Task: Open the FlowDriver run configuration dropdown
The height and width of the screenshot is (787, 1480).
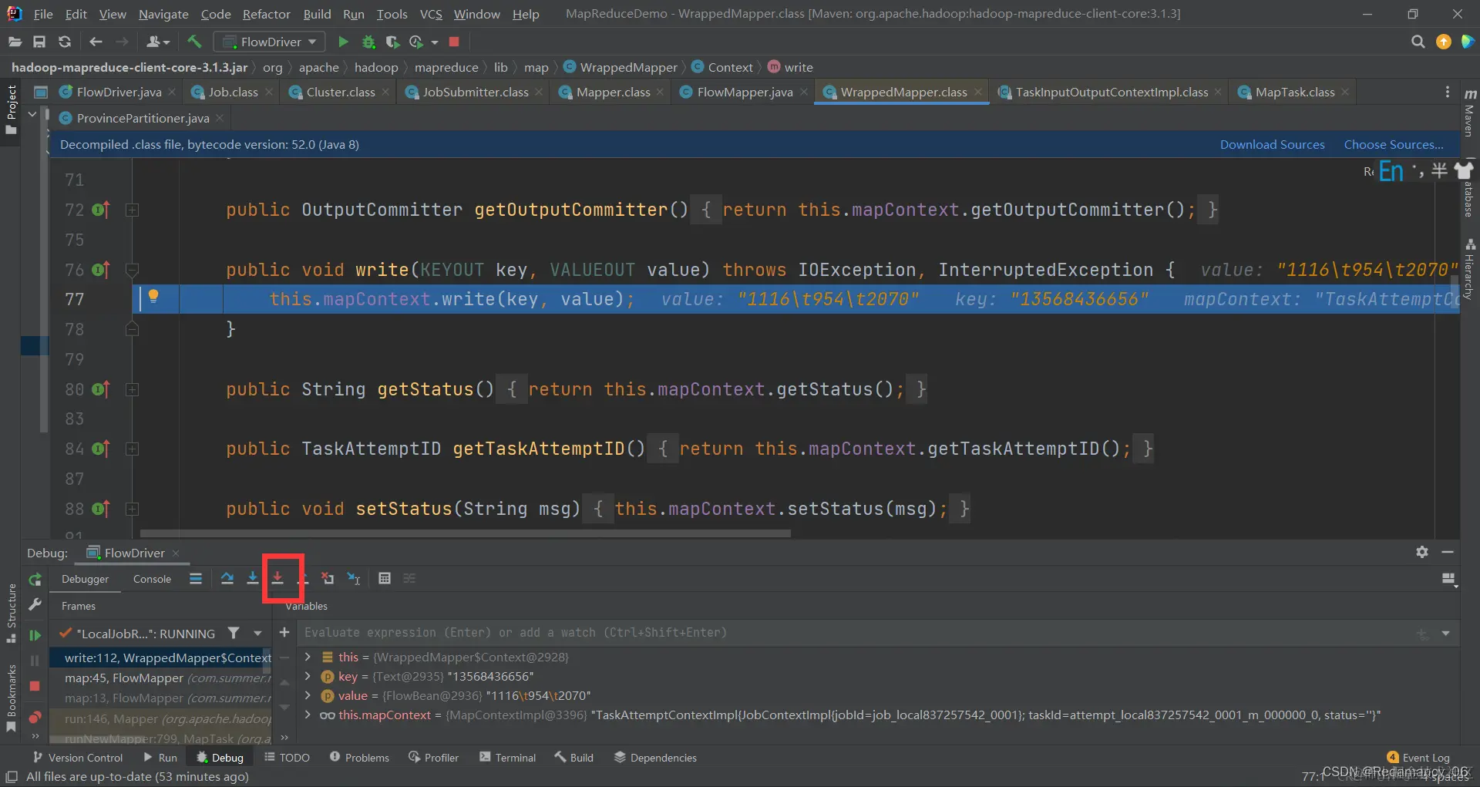Action: [x=268, y=42]
